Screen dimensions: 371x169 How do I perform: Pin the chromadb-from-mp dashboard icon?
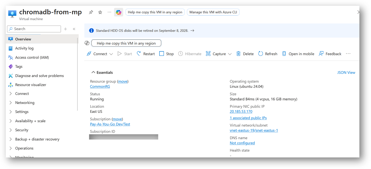click(x=91, y=12)
